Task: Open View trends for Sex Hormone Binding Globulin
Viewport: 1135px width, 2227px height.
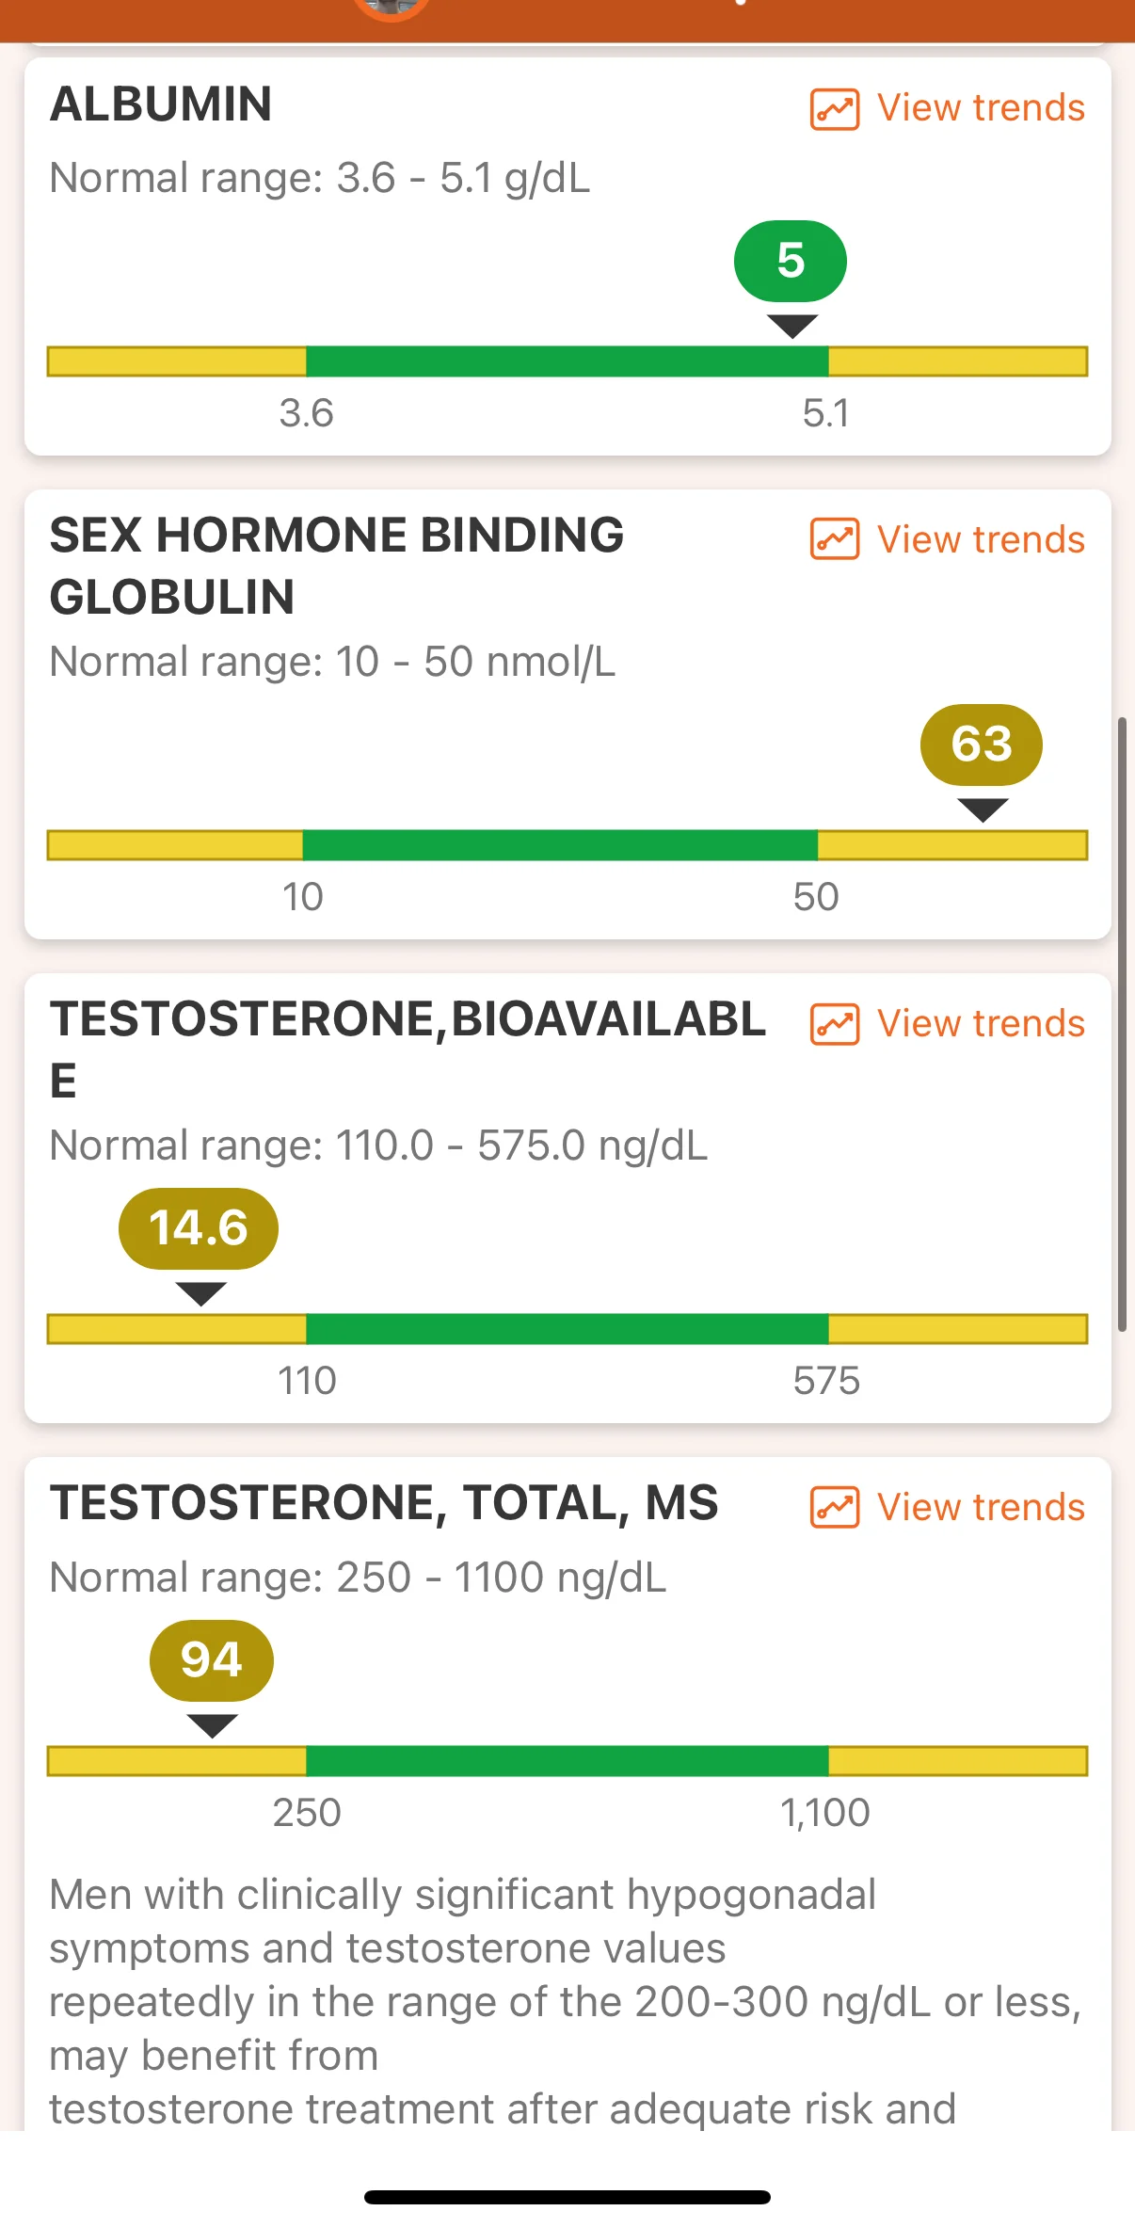Action: pos(981,540)
